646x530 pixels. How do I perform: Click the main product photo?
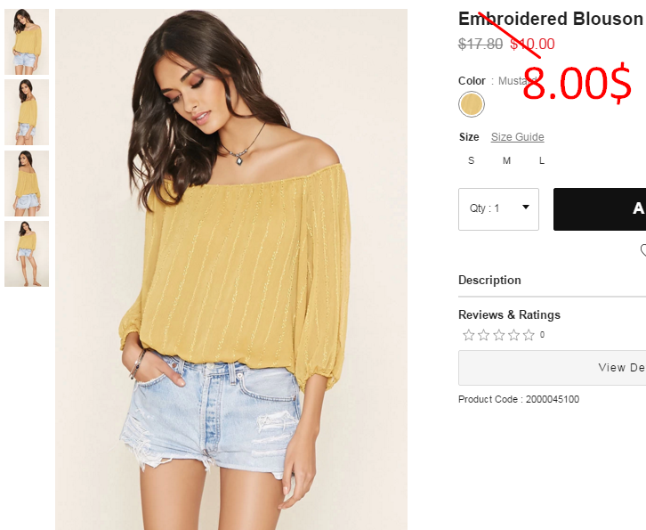tap(231, 269)
